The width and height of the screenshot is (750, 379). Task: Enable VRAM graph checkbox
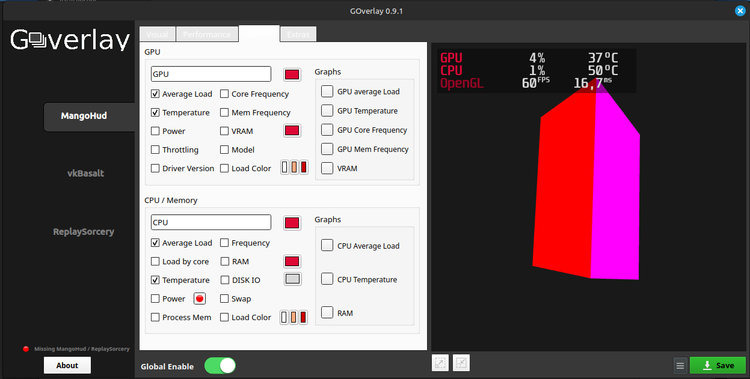point(327,168)
